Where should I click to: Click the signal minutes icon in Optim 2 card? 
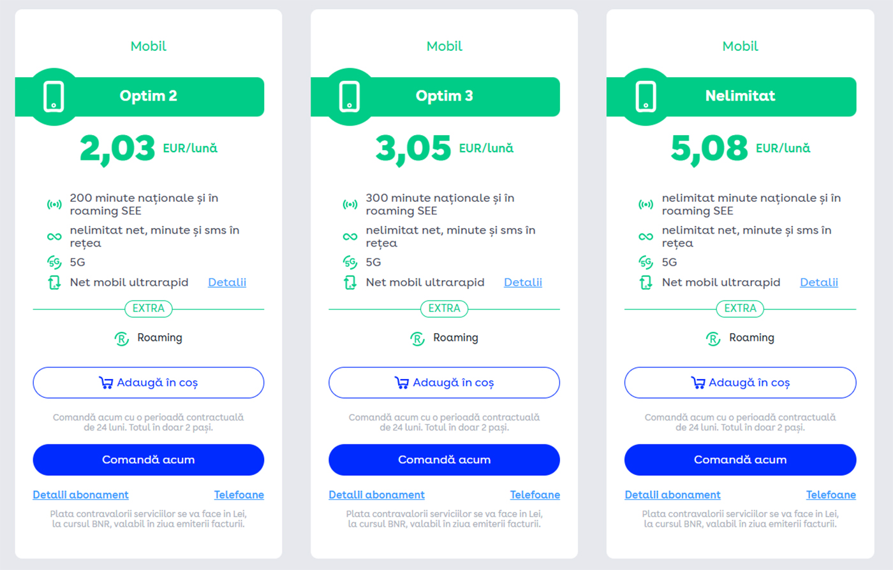pos(54,204)
